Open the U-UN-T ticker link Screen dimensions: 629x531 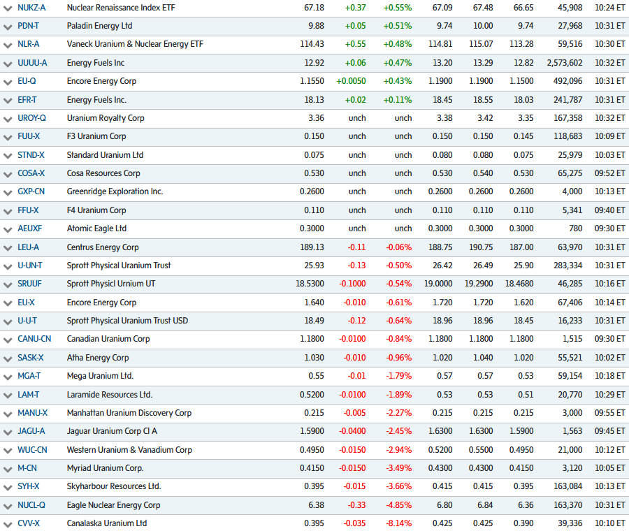click(x=30, y=265)
